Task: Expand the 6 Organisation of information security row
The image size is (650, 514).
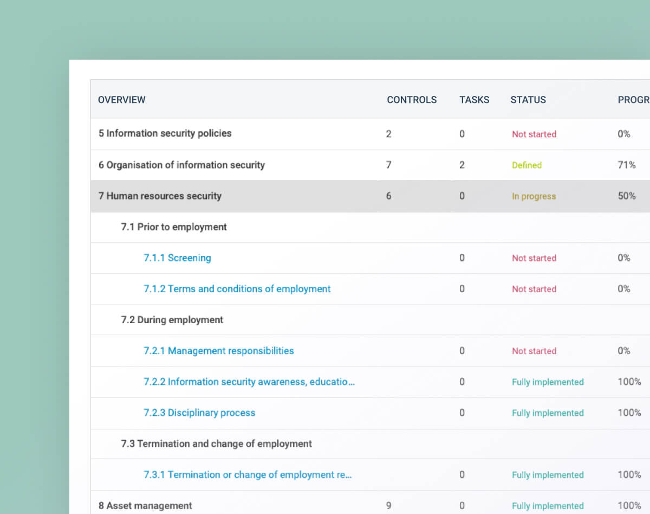Action: [181, 165]
